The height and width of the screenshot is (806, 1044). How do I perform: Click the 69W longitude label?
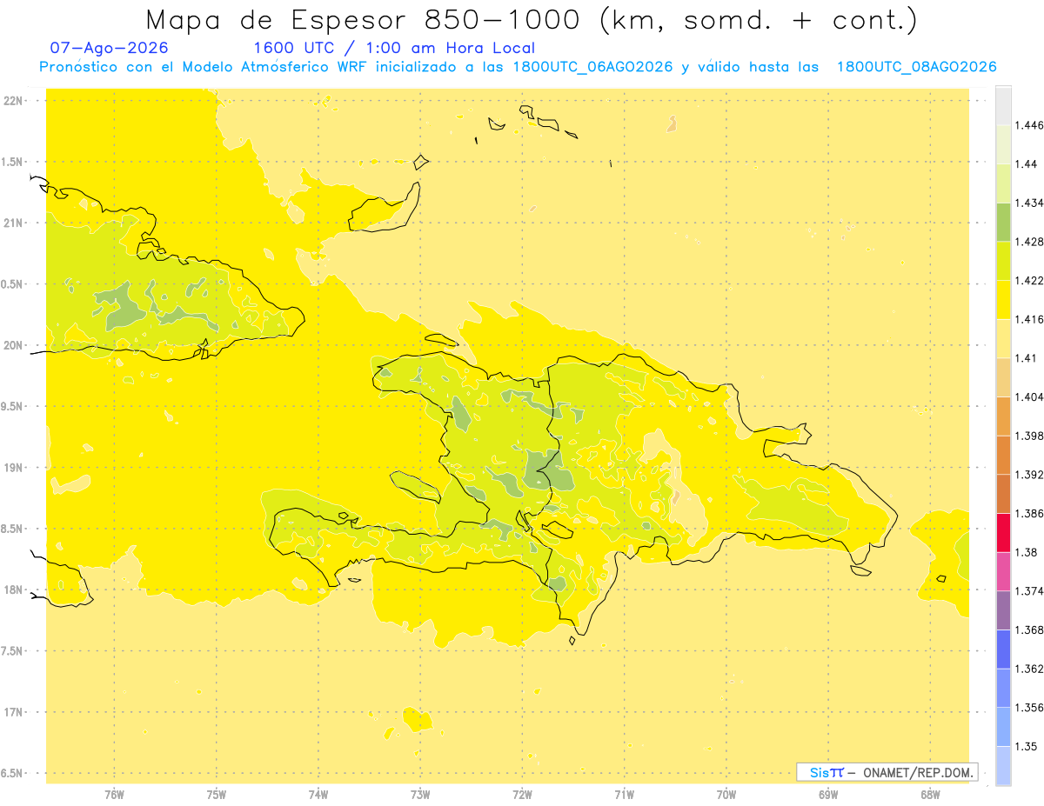pyautogui.click(x=827, y=795)
